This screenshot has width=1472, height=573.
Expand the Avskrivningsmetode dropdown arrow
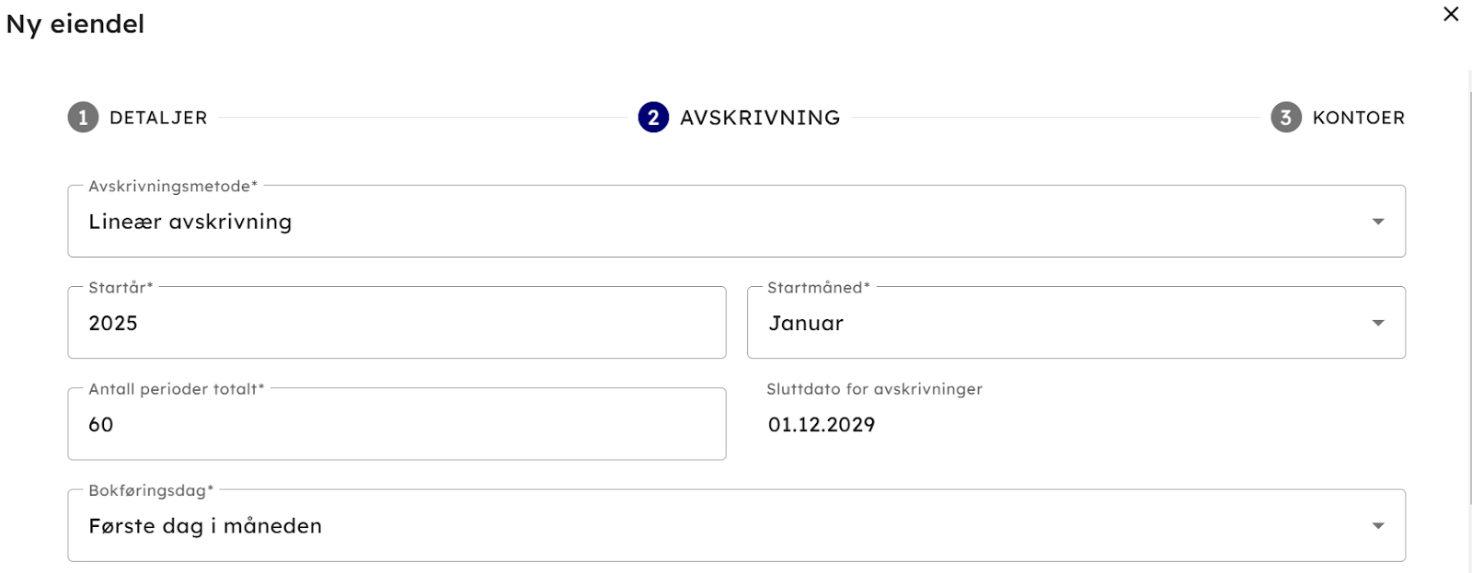point(1377,222)
